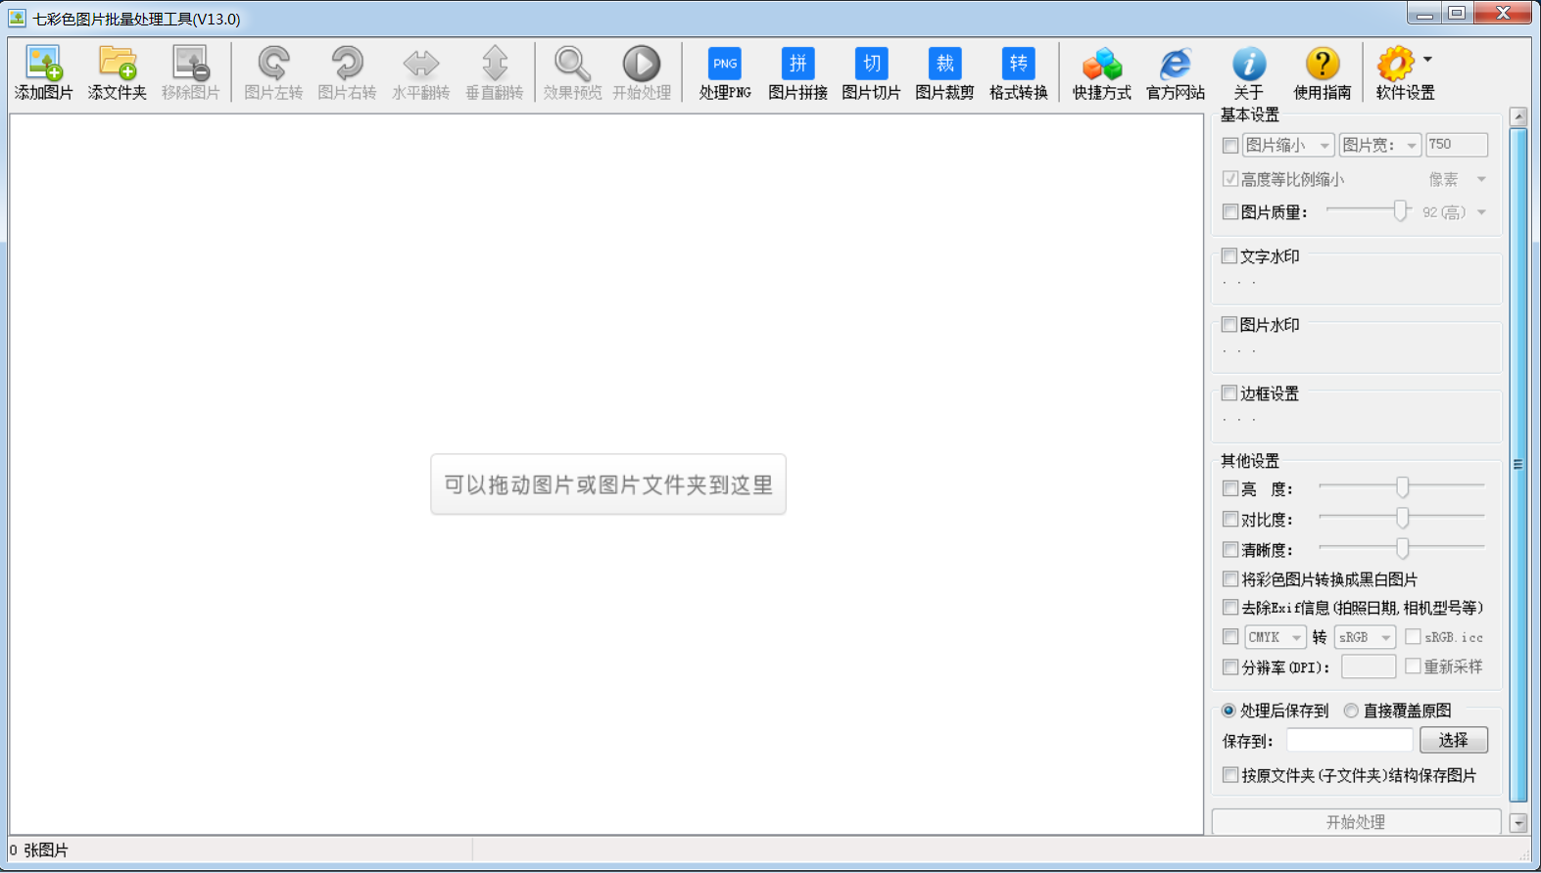Click the 添加图片 add image icon

(x=44, y=65)
